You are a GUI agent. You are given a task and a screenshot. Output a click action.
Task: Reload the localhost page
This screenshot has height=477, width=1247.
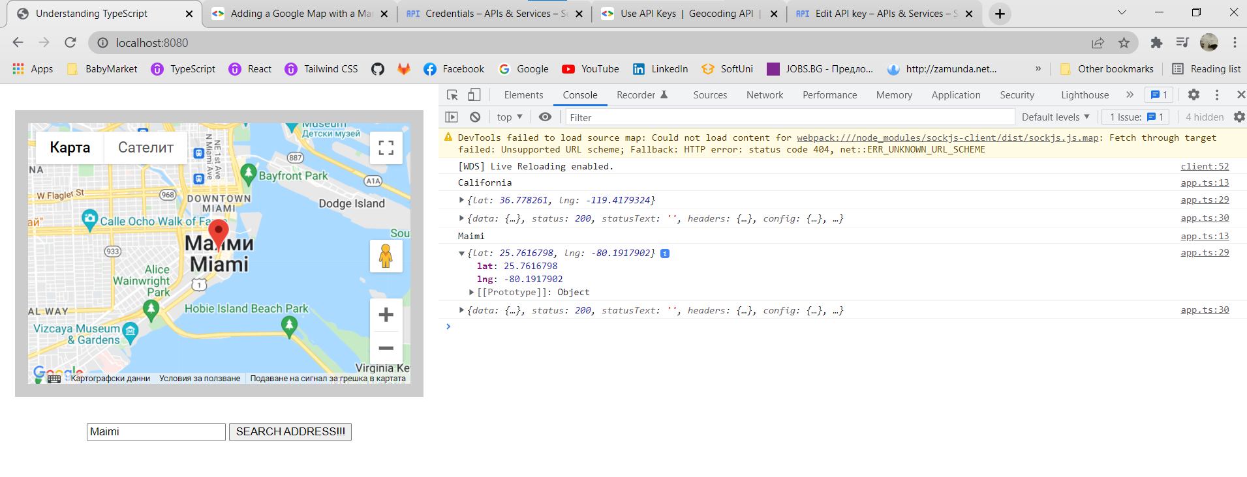click(x=70, y=43)
